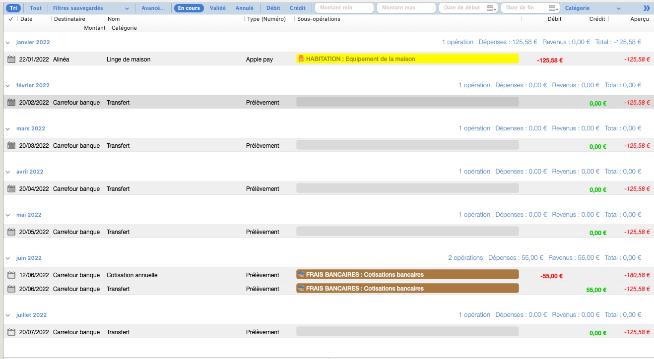Screen dimensions: 654x359
Task: Click brown FRAIS BANCAIRES bar on 12/06/2022 row
Action: click(407, 274)
